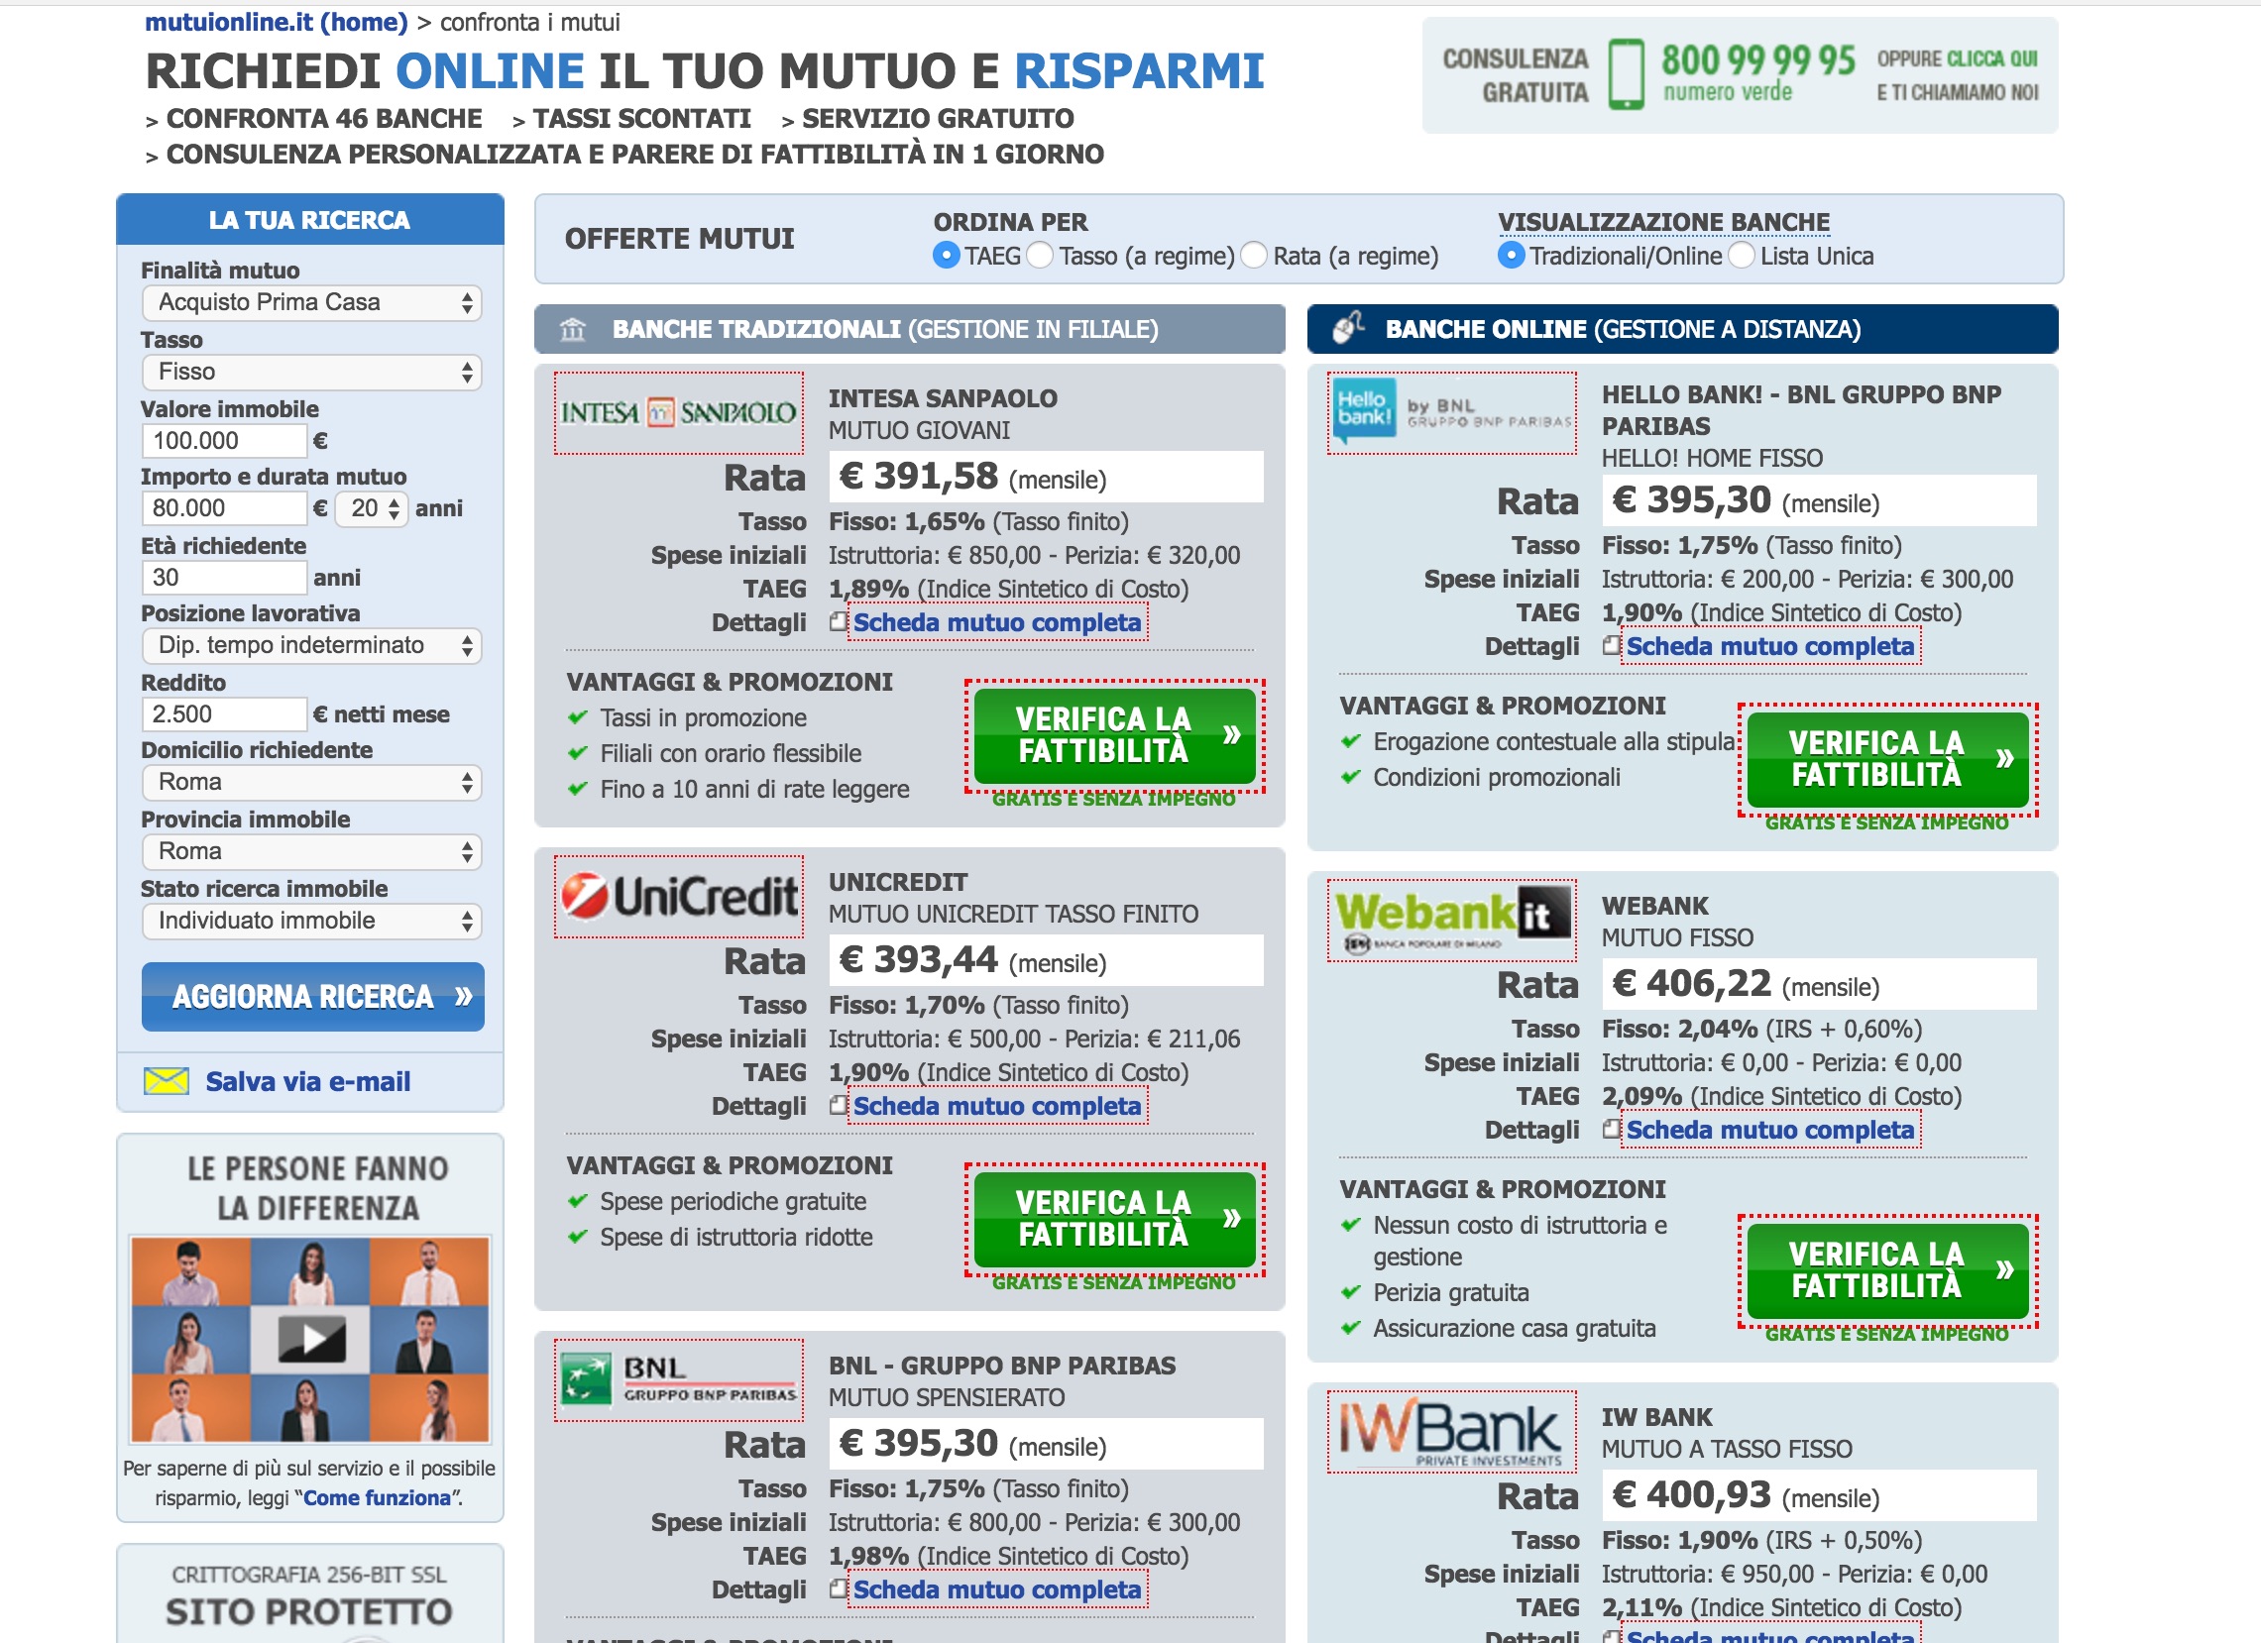Screen dimensions: 2261x1643
Task: Click the BNL Gruppo BNP Paribas logo
Action: [x=678, y=1379]
